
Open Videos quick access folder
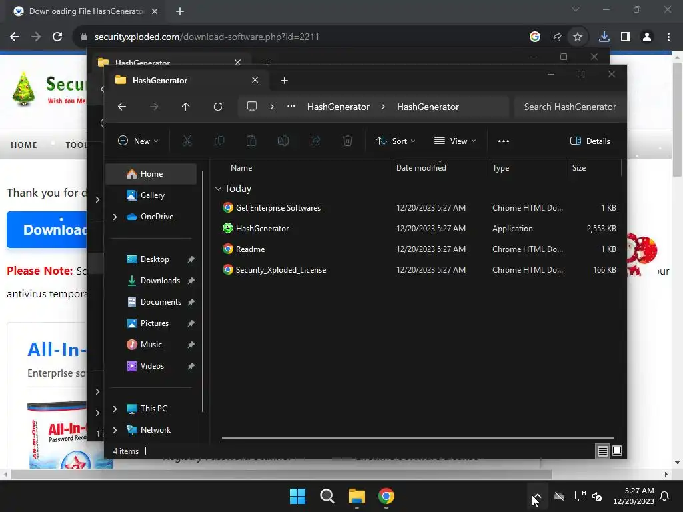click(151, 366)
